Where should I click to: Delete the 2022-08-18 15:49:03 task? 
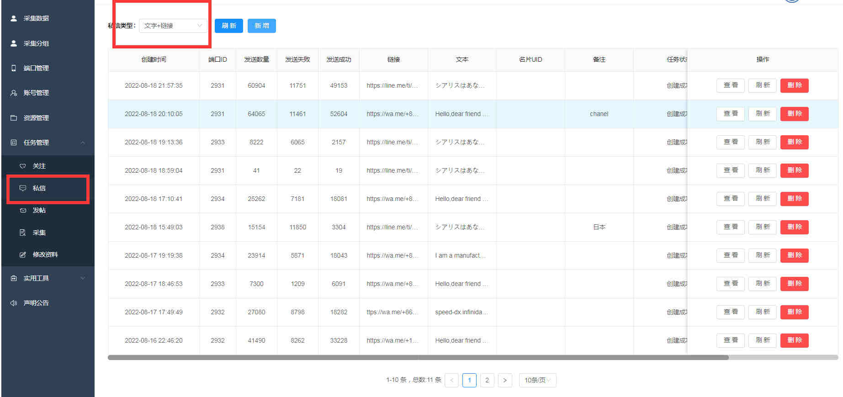pyautogui.click(x=794, y=227)
